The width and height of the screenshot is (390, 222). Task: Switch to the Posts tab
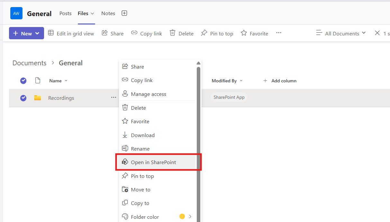tap(65, 14)
